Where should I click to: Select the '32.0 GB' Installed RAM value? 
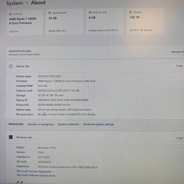(x=42, y=86)
